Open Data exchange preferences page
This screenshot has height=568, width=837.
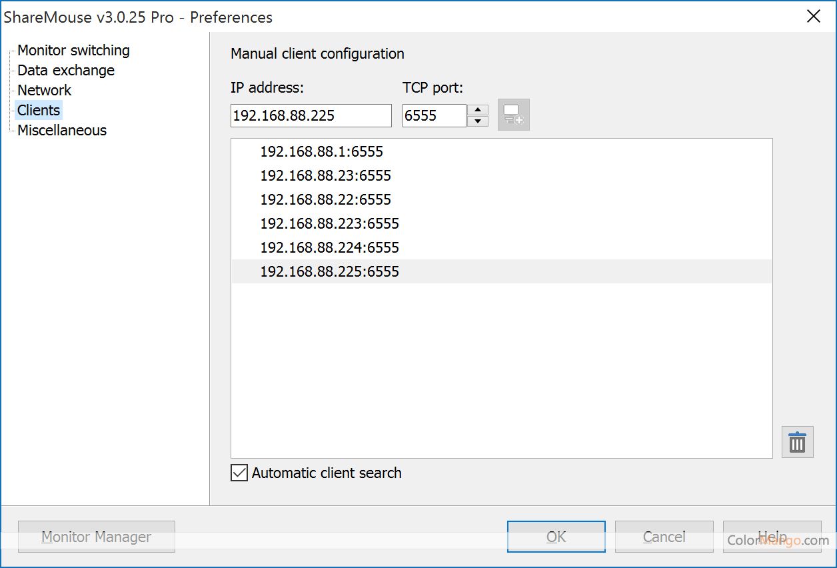[66, 70]
